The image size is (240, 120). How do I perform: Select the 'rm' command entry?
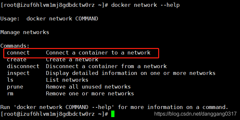pyautogui.click(x=10, y=94)
